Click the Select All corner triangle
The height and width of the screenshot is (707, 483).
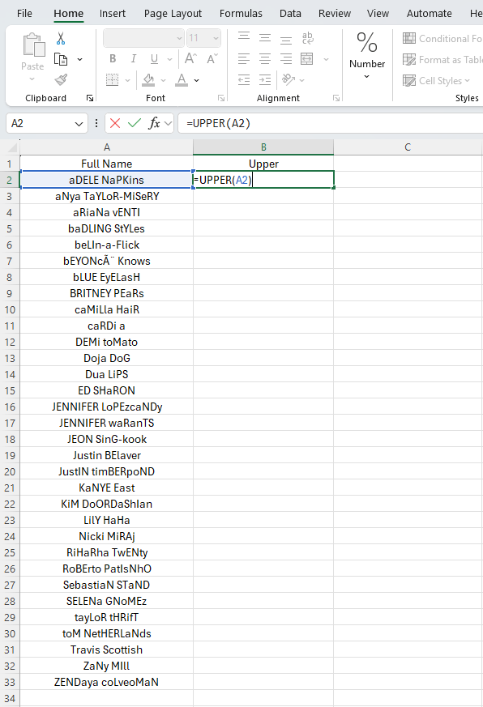click(13, 147)
